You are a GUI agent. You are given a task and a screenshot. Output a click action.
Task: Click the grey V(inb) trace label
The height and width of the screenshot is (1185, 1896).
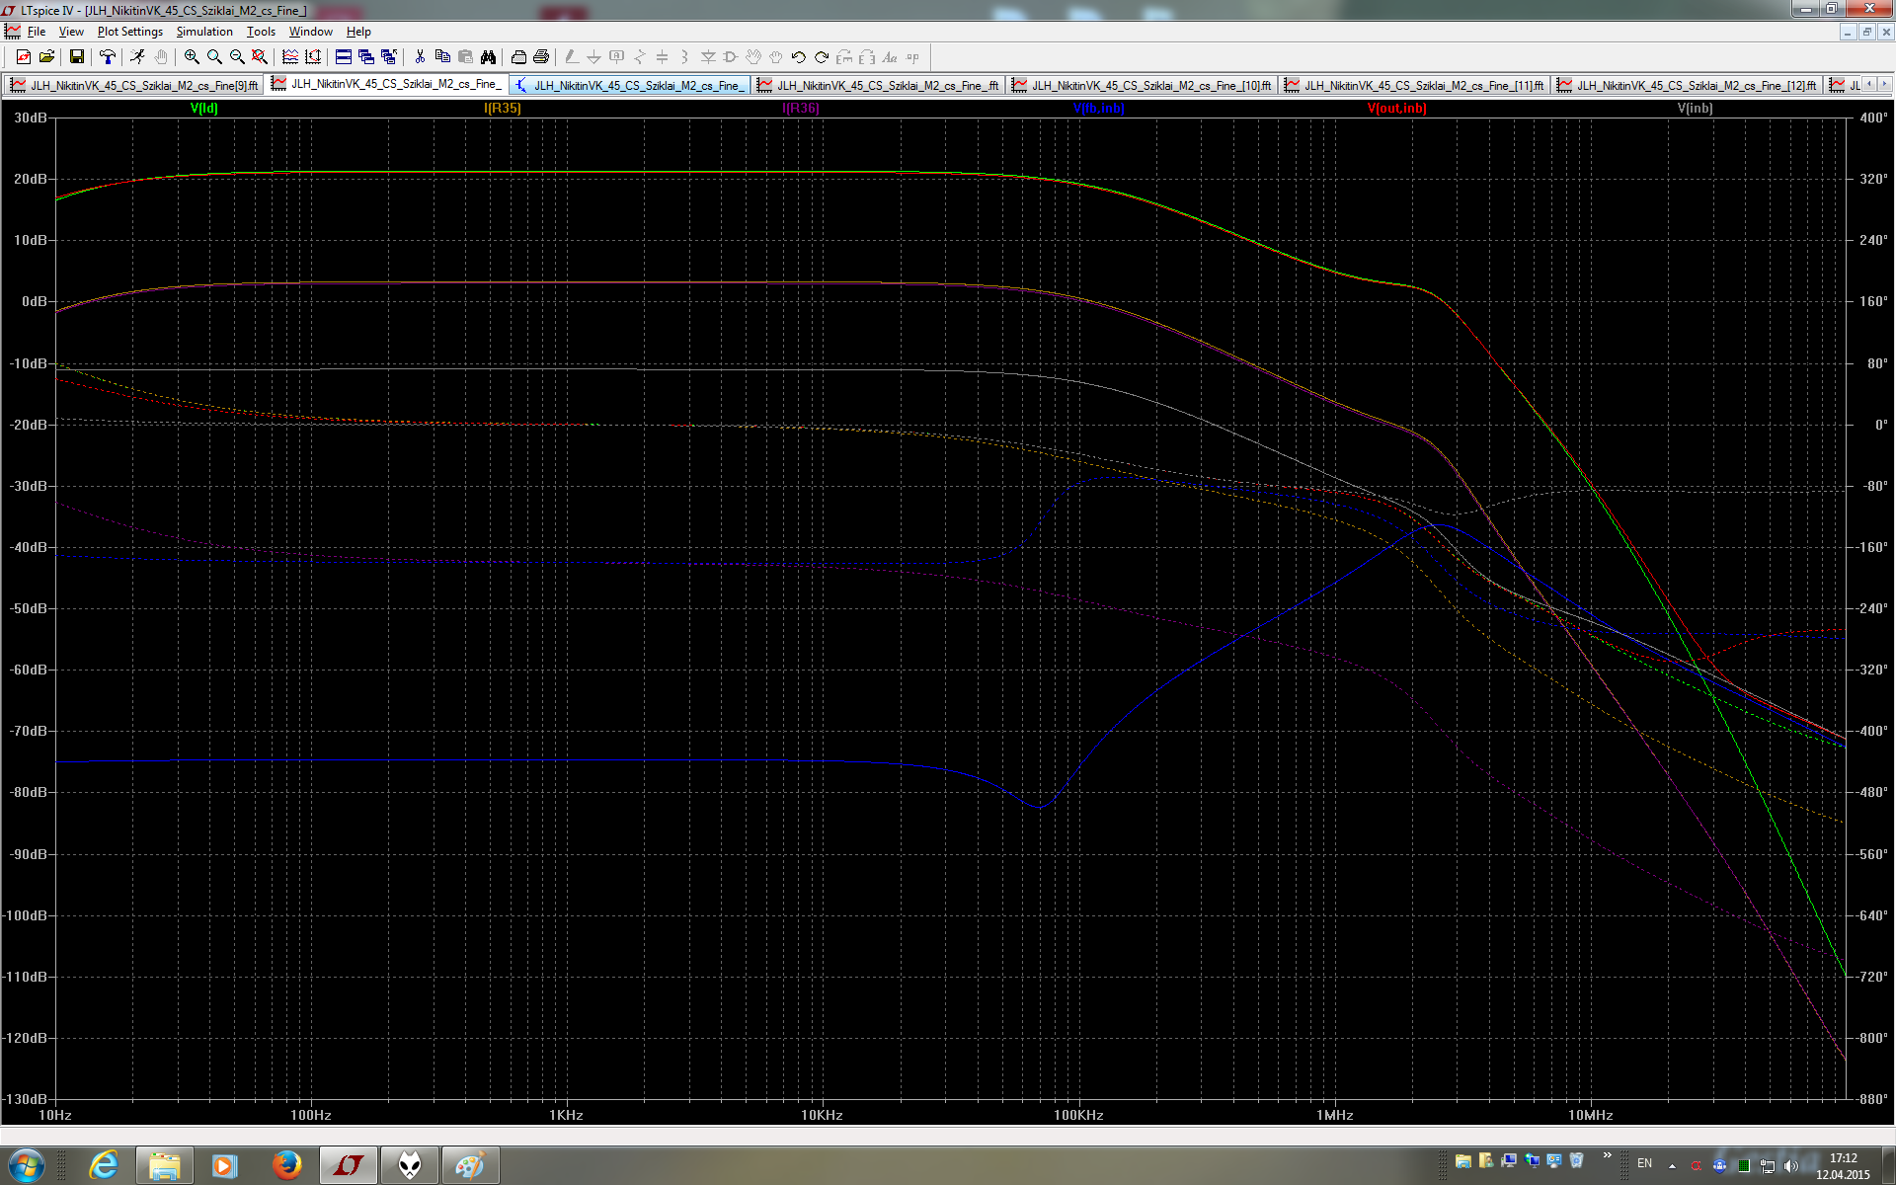1695,108
